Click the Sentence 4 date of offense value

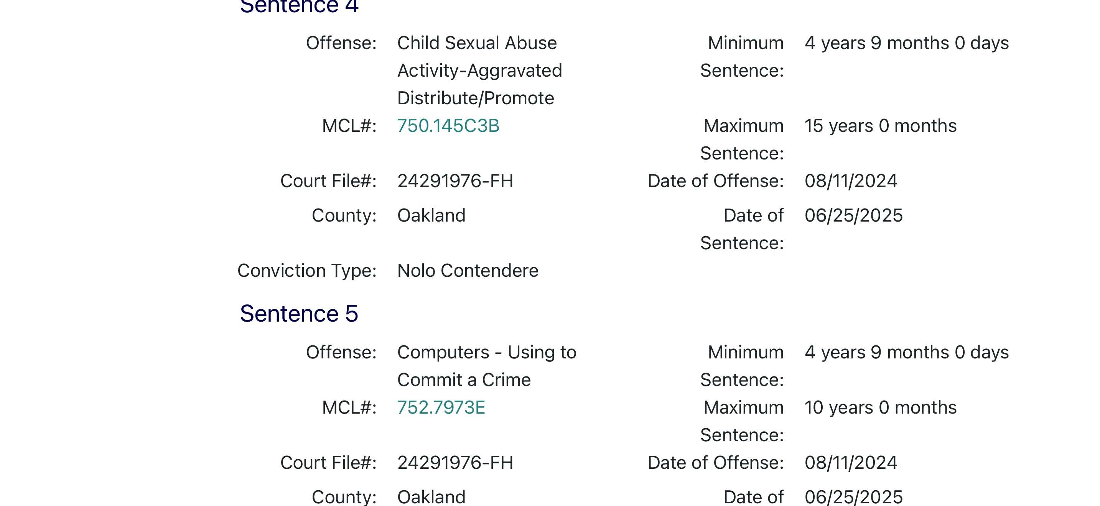point(851,181)
